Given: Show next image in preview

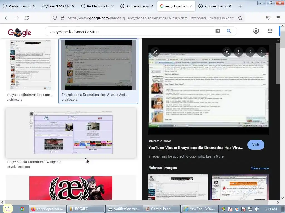Looking at the screenshot, I should click(x=262, y=52).
